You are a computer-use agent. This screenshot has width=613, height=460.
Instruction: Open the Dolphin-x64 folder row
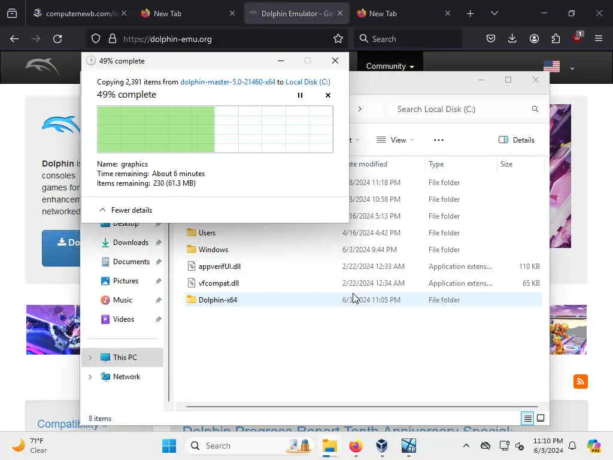[363, 300]
